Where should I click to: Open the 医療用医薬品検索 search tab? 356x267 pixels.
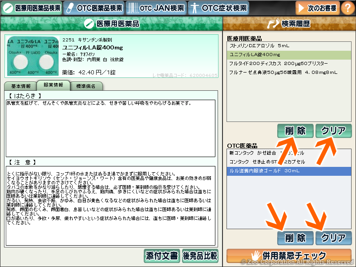32,8
